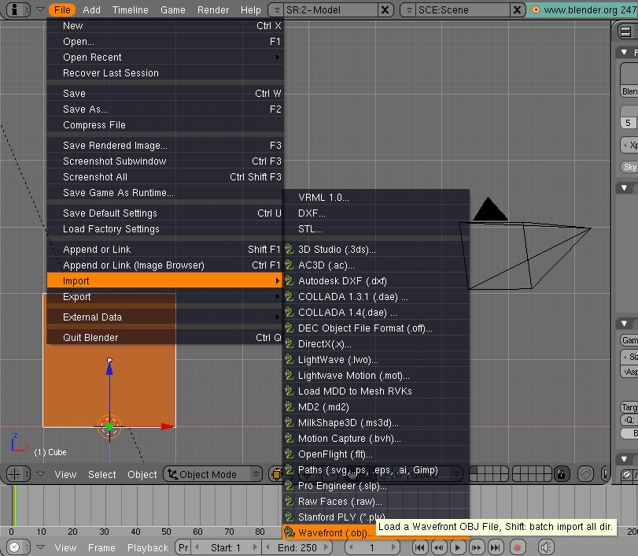Screen dimensions: 638x556
Task: Click the viewport draw type cube icon
Action: coord(276,474)
